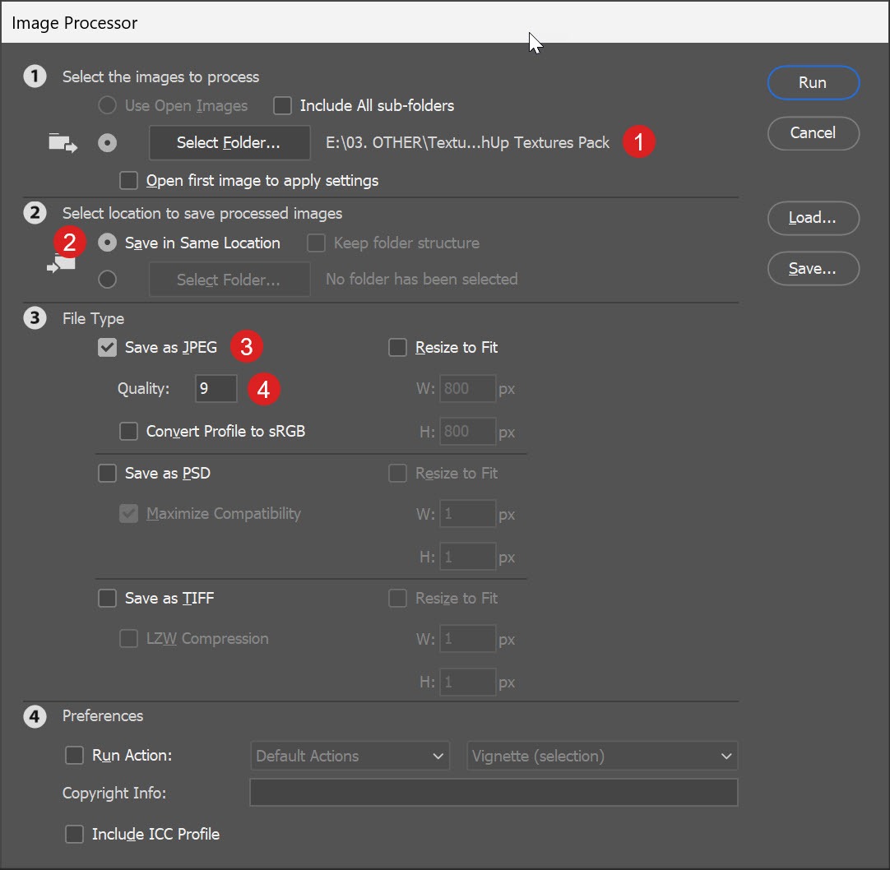Click the source folder icon with arrow
The height and width of the screenshot is (870, 890).
click(63, 143)
